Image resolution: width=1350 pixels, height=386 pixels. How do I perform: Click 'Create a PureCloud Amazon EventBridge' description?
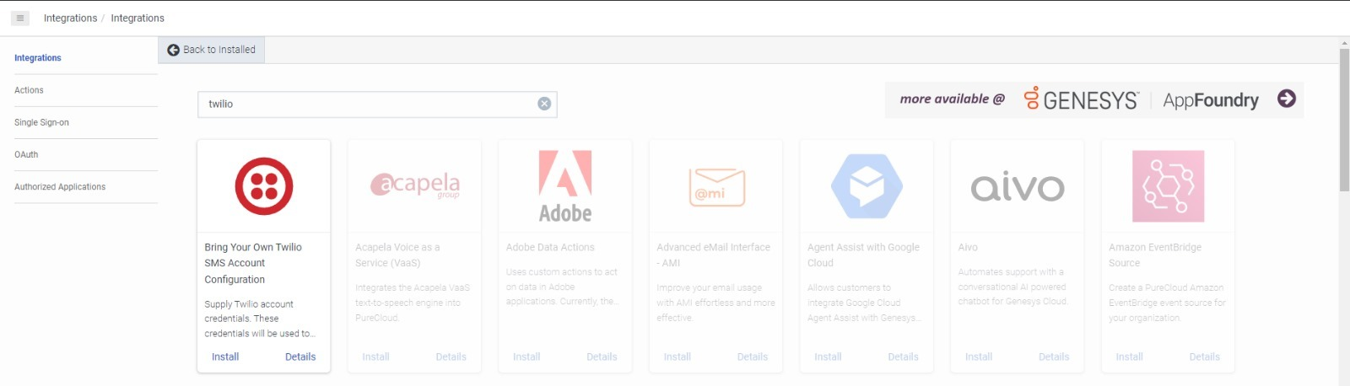coord(1167,303)
